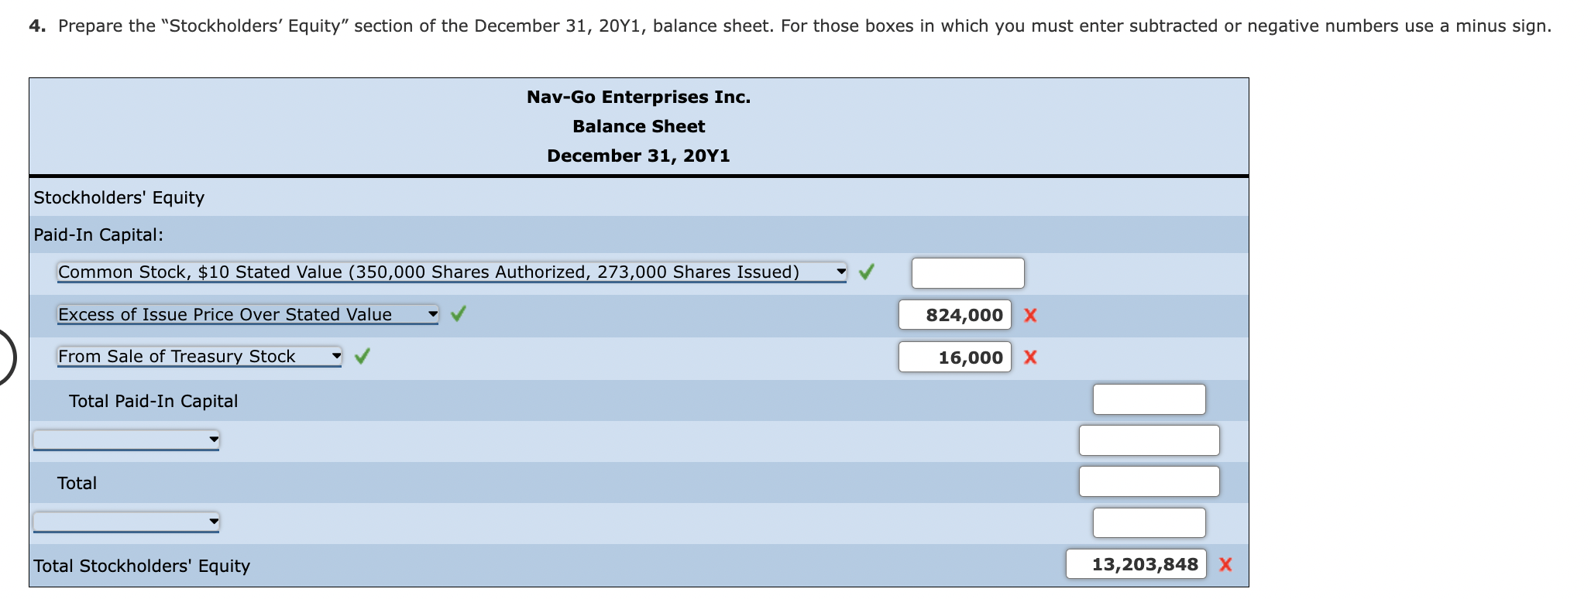Image resolution: width=1591 pixels, height=599 pixels.
Task: Click the red X next to 824,000
Action: (x=1030, y=315)
